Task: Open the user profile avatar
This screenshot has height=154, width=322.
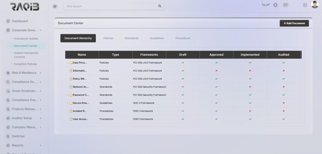Action: point(314,5)
